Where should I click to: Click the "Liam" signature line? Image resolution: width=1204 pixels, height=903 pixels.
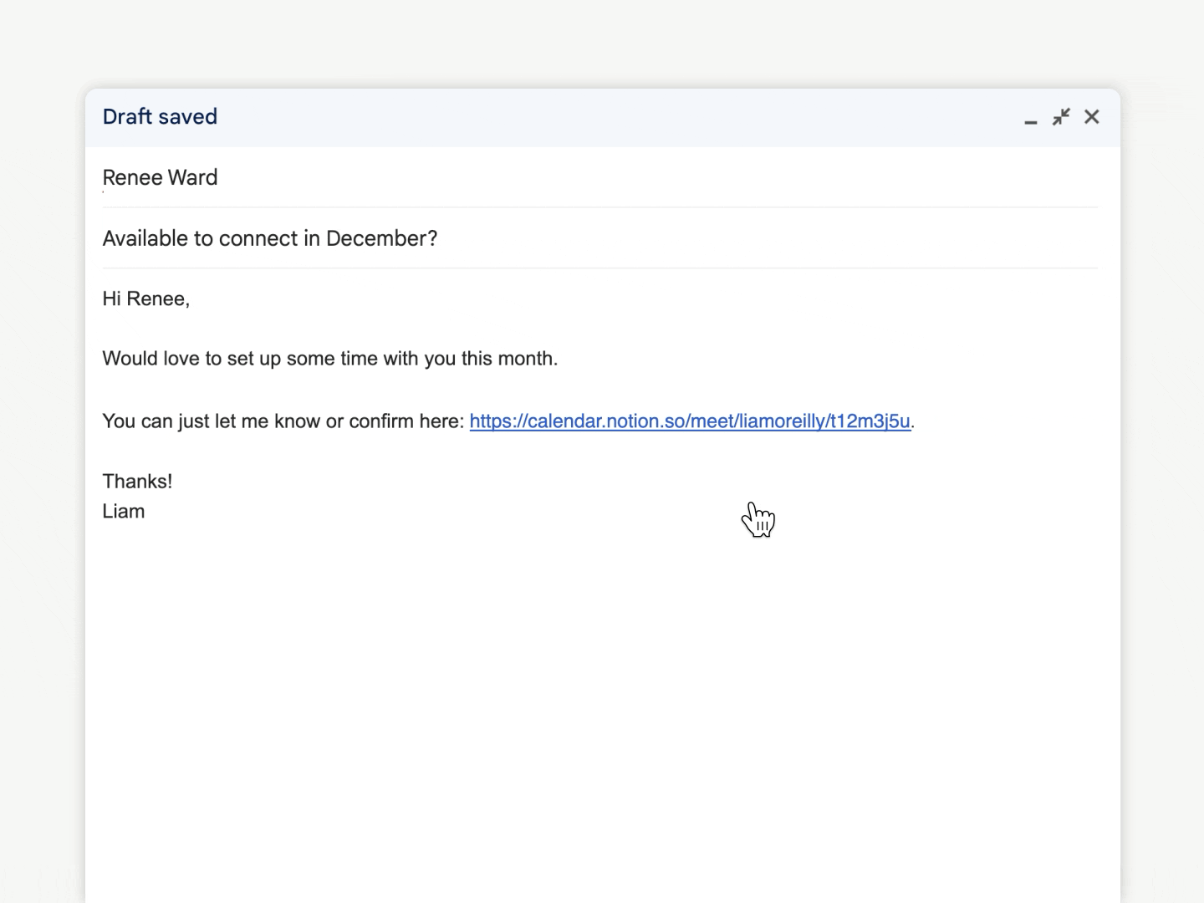pos(124,511)
